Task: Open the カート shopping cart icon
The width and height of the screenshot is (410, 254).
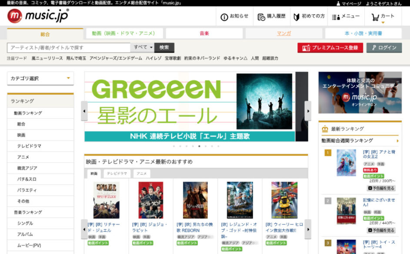Action: [x=375, y=17]
